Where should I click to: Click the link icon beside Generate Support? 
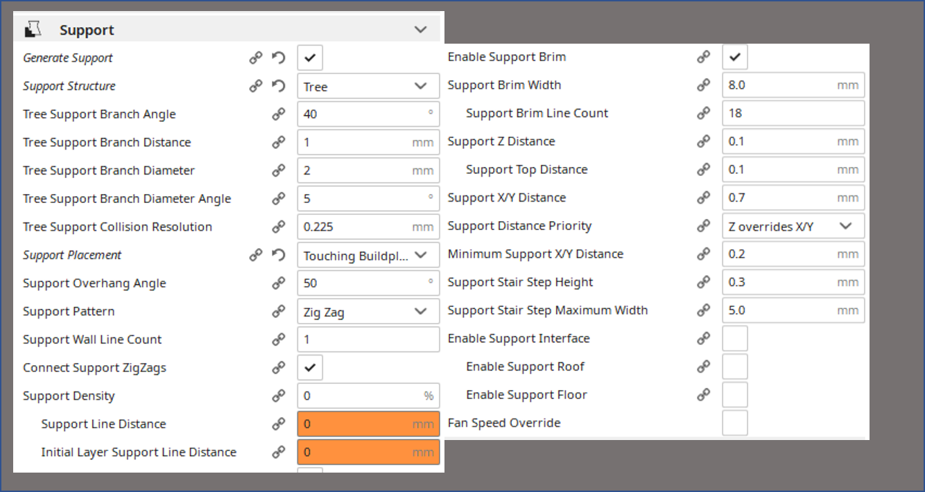point(256,58)
